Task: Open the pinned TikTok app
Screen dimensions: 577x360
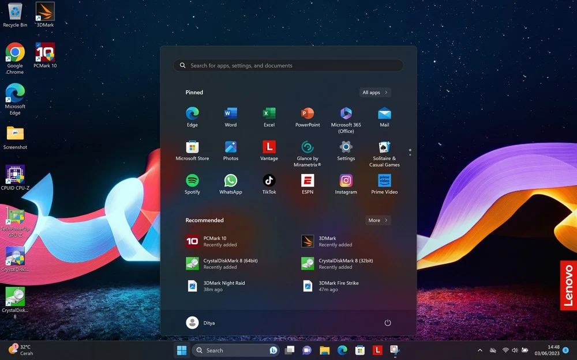Action: tap(269, 184)
